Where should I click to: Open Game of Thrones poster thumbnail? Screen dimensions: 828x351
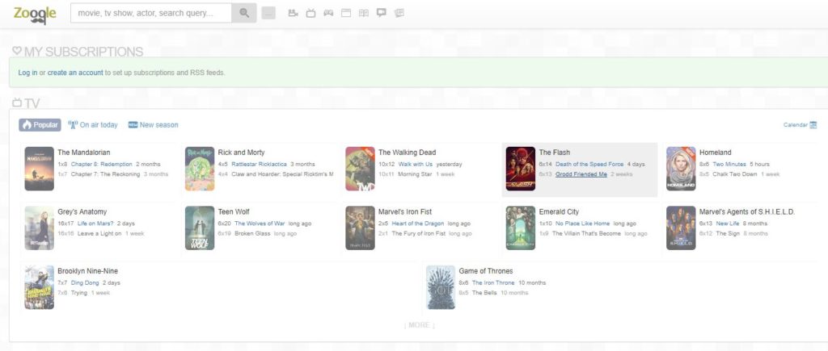(x=441, y=287)
